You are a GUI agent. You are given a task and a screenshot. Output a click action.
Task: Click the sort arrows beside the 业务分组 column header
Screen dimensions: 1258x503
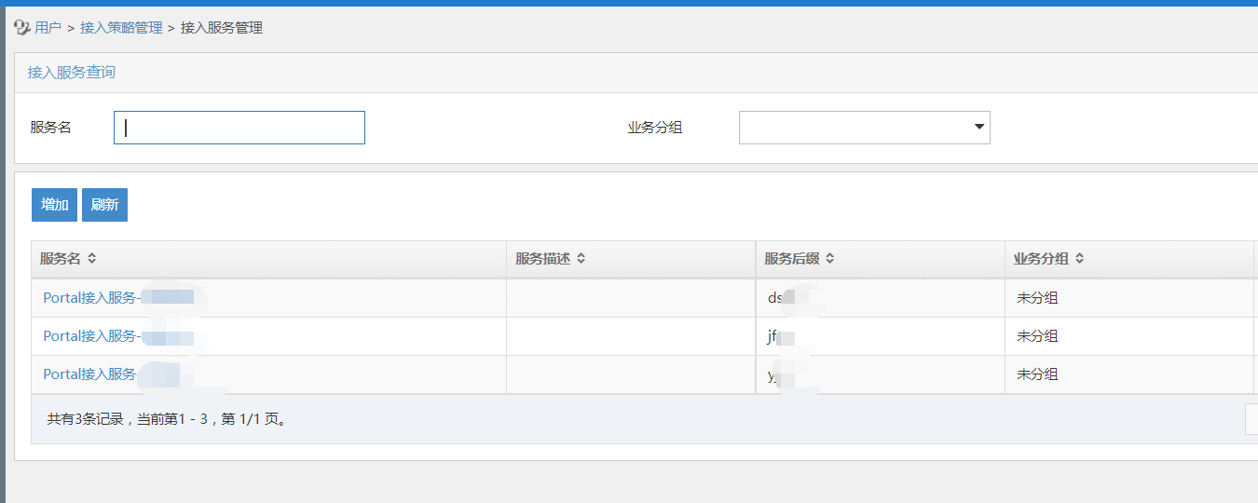1079,259
